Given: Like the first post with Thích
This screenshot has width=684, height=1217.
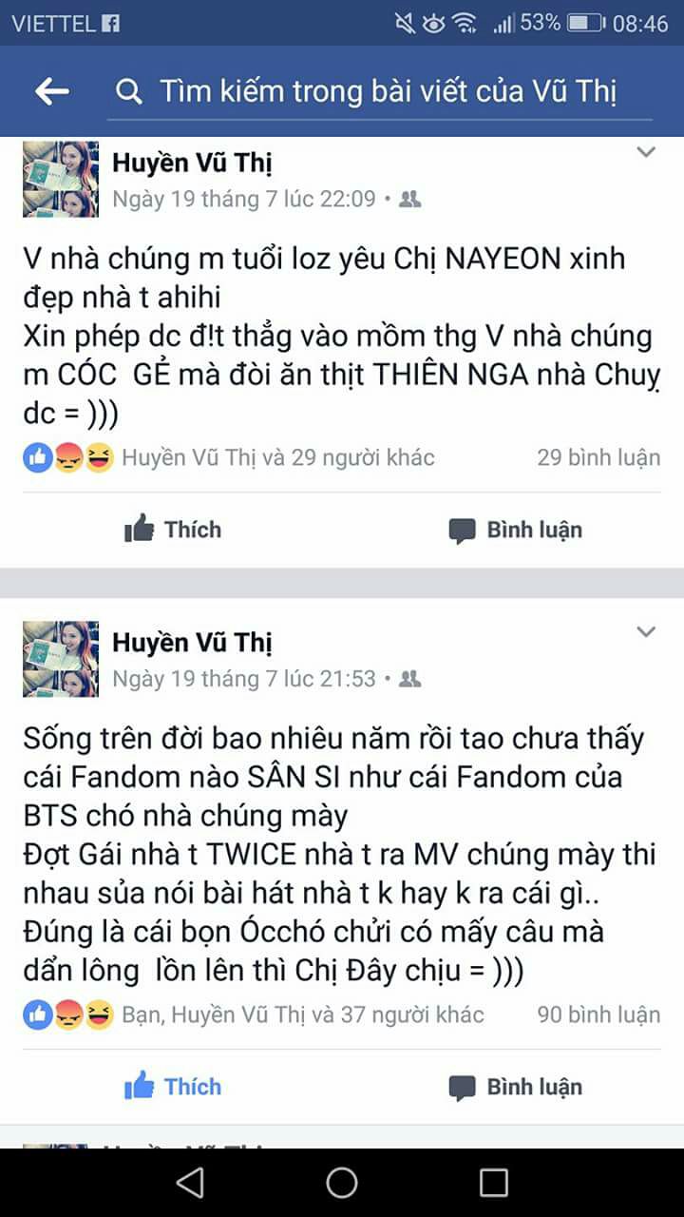Looking at the screenshot, I should pos(173,530).
